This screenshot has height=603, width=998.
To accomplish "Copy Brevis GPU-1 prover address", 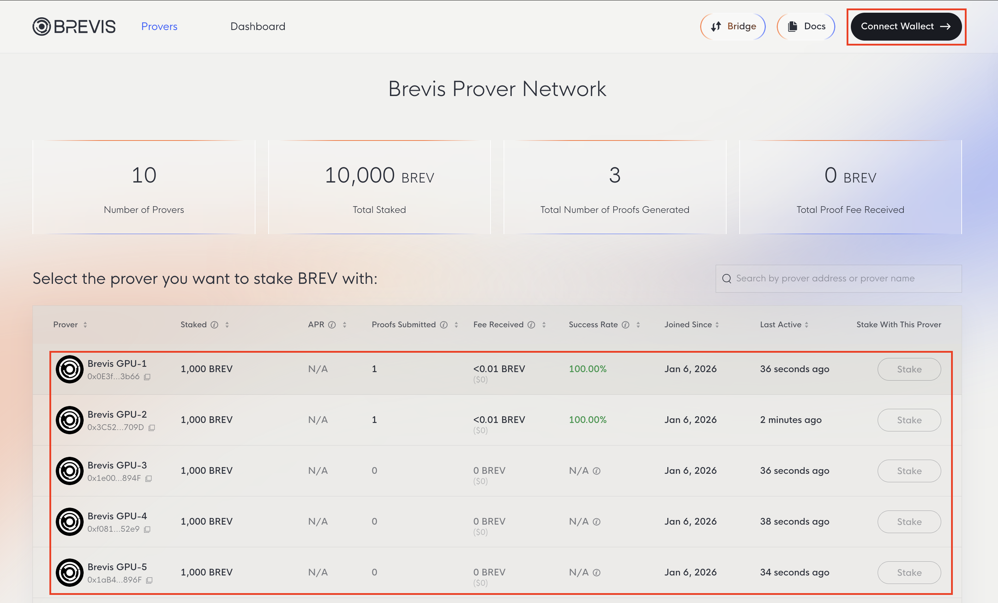I will coord(148,377).
